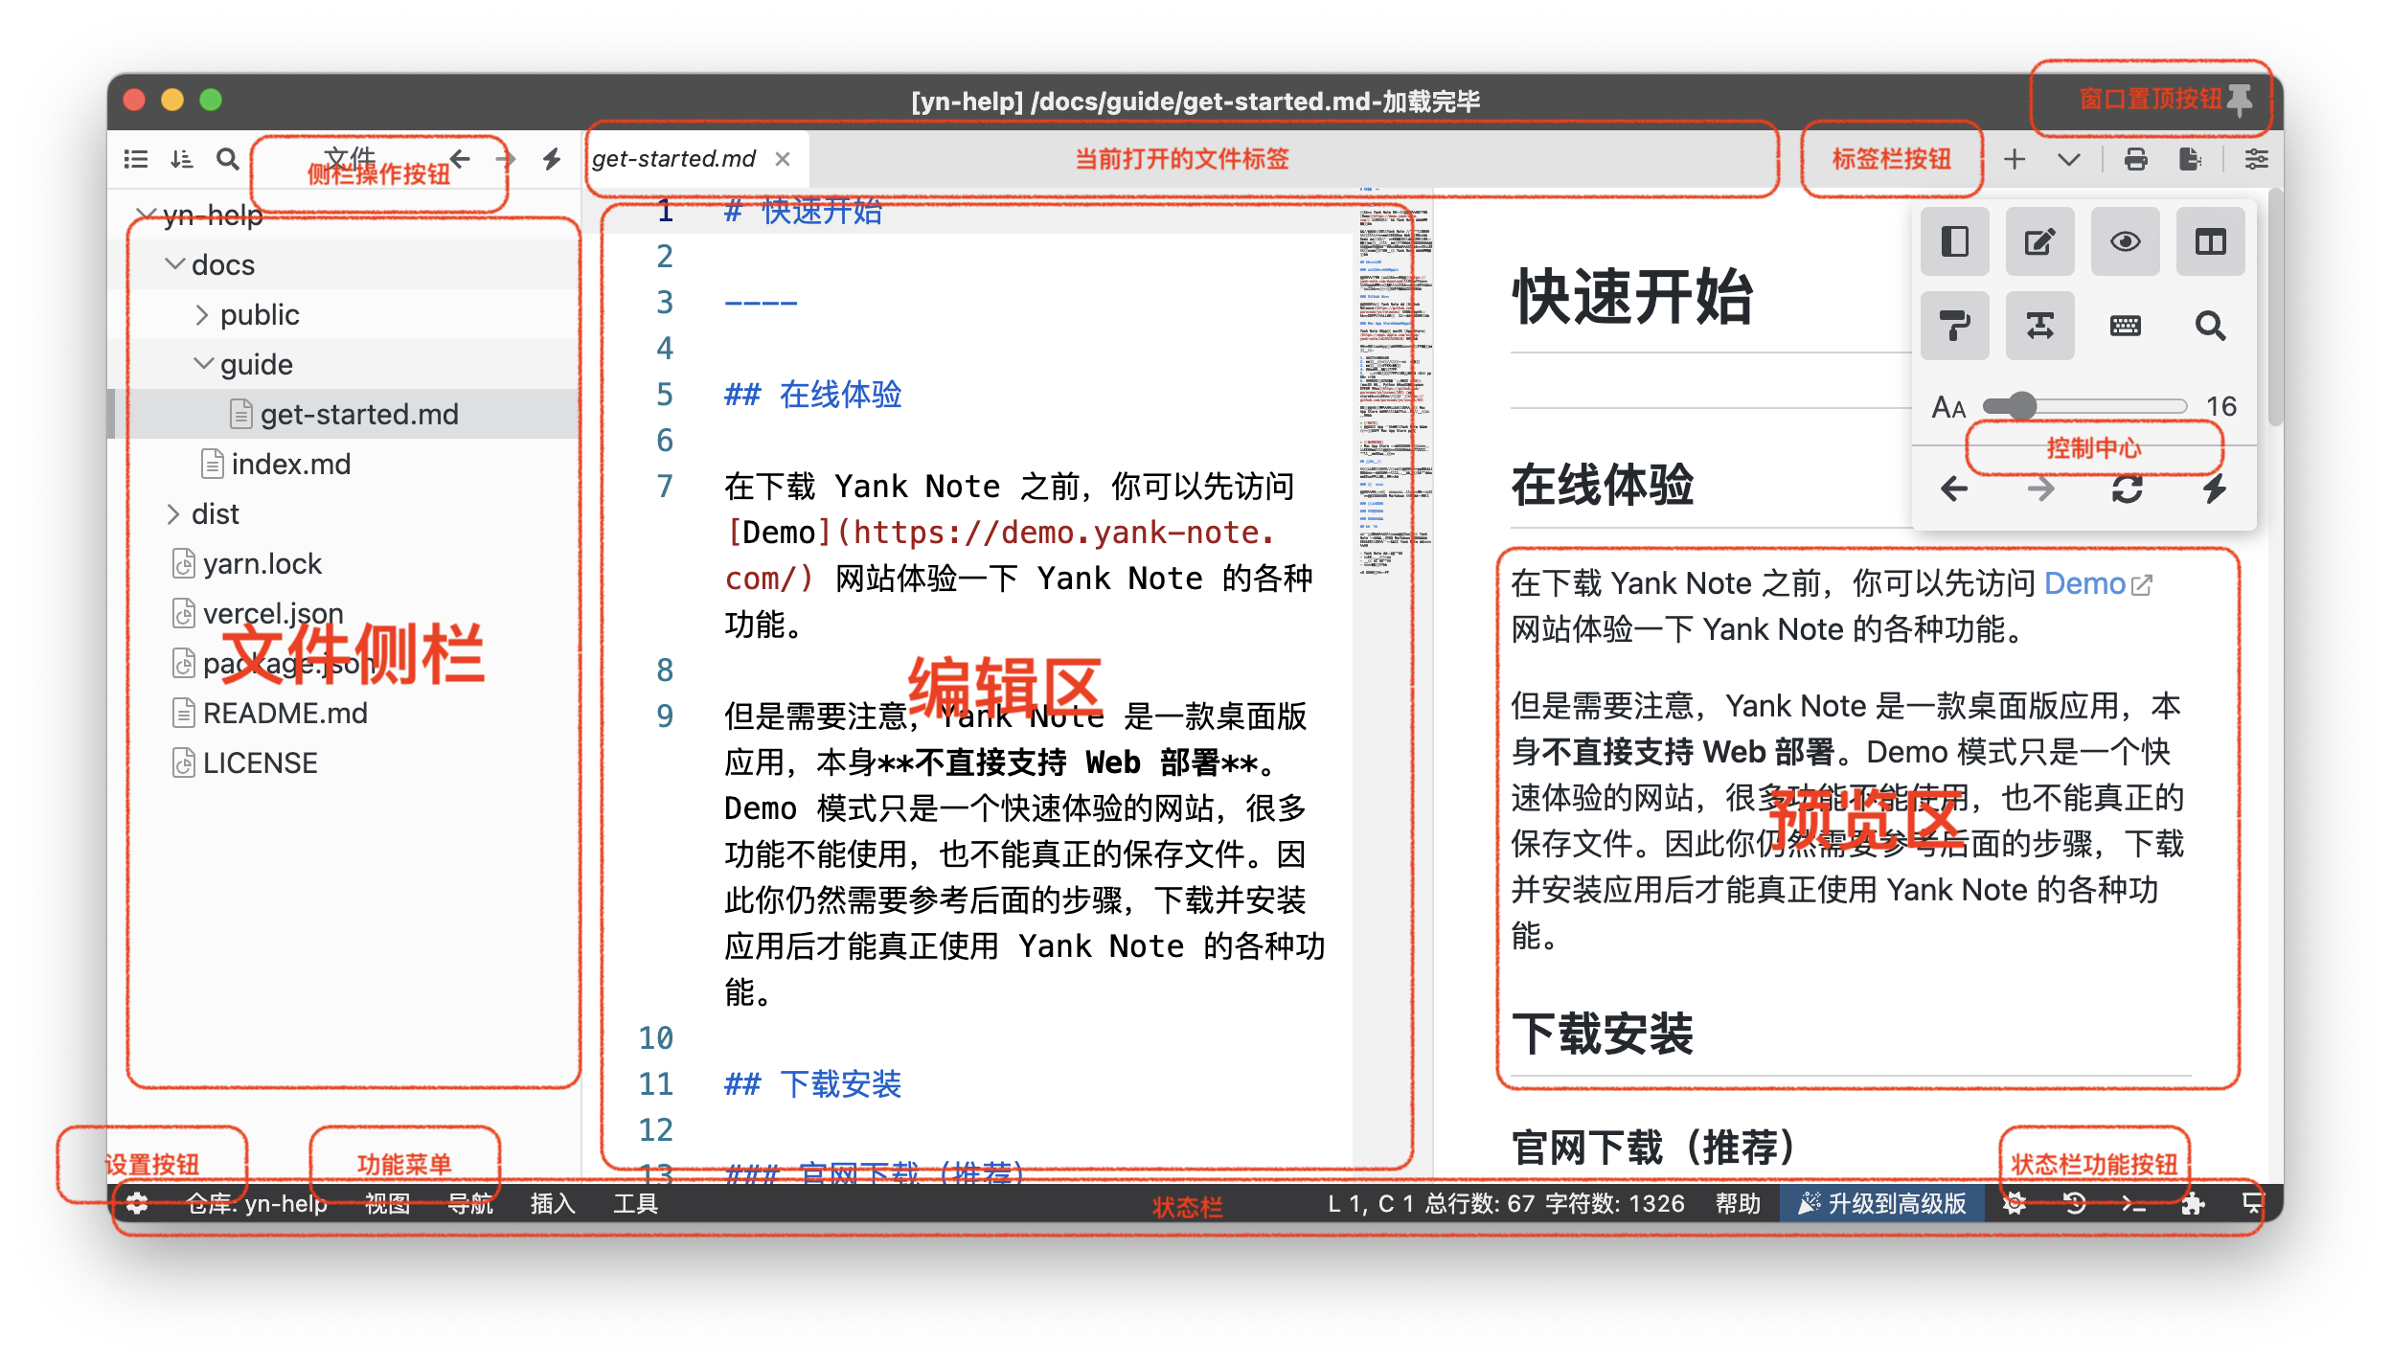2391x1364 pixels.
Task: Add a new tab with plus icon
Action: pyautogui.click(x=2015, y=159)
